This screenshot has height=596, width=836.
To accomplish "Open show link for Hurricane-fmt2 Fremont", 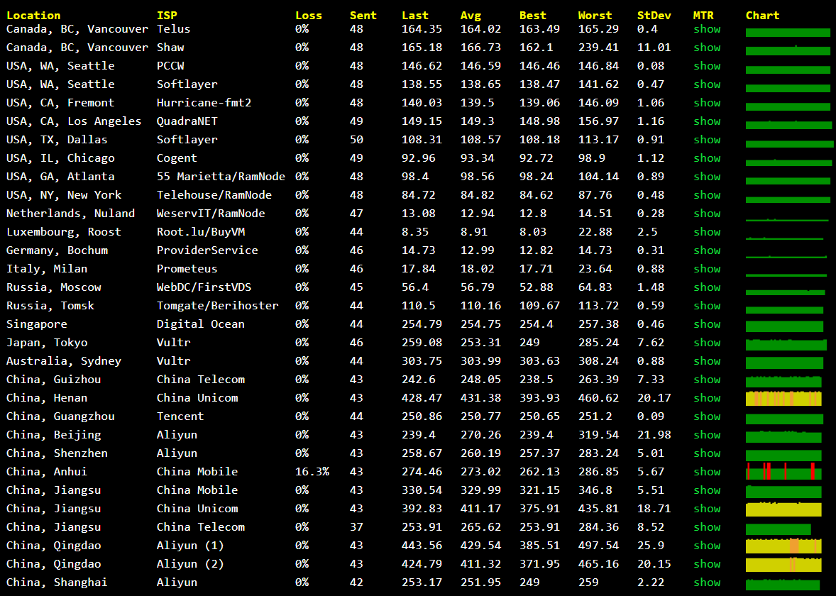I will pyautogui.click(x=707, y=102).
